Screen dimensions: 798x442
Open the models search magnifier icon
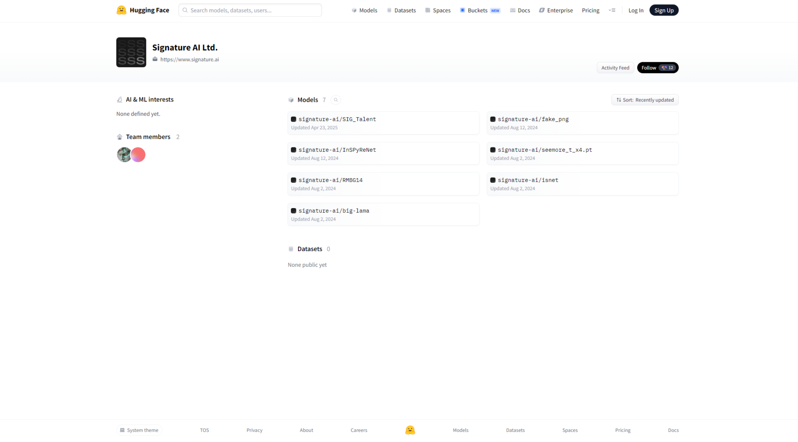point(336,100)
